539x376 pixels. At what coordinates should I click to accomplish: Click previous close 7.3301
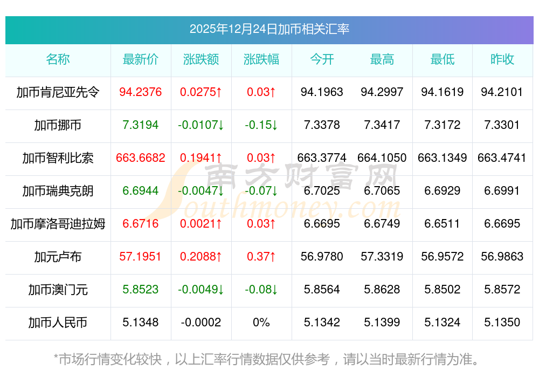tap(502, 125)
